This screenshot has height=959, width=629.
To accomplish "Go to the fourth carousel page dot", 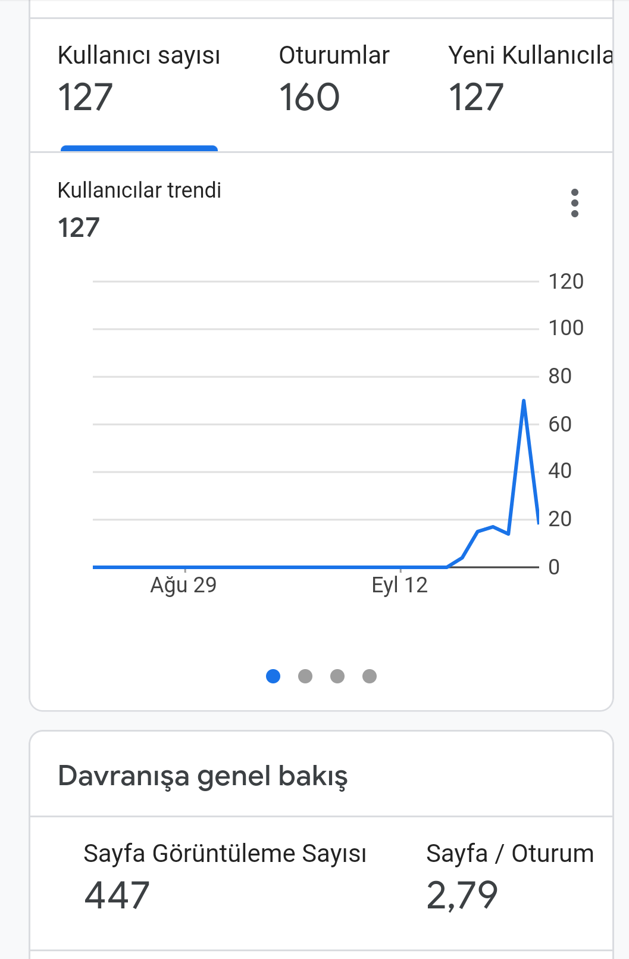I will pyautogui.click(x=370, y=676).
